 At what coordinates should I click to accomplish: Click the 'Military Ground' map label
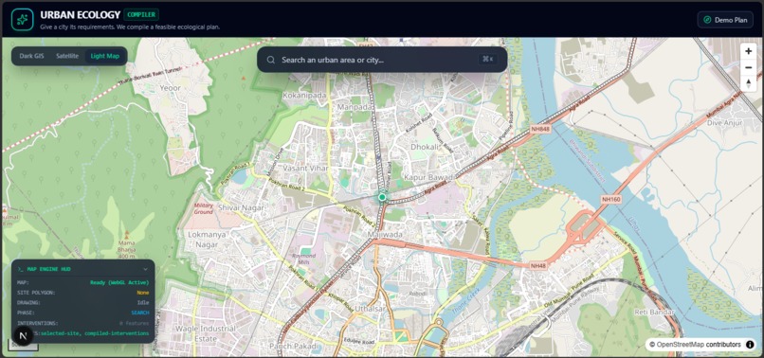(x=204, y=208)
